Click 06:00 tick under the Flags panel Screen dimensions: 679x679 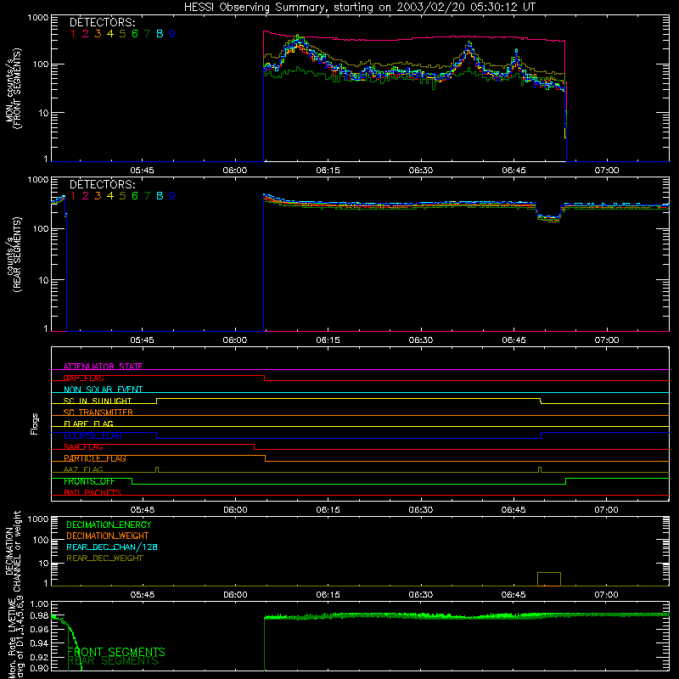pos(235,510)
